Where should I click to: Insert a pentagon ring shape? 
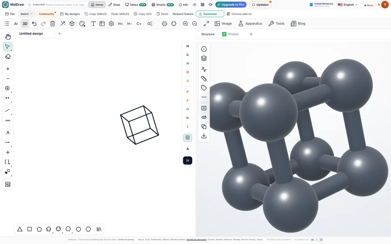click(x=39, y=229)
